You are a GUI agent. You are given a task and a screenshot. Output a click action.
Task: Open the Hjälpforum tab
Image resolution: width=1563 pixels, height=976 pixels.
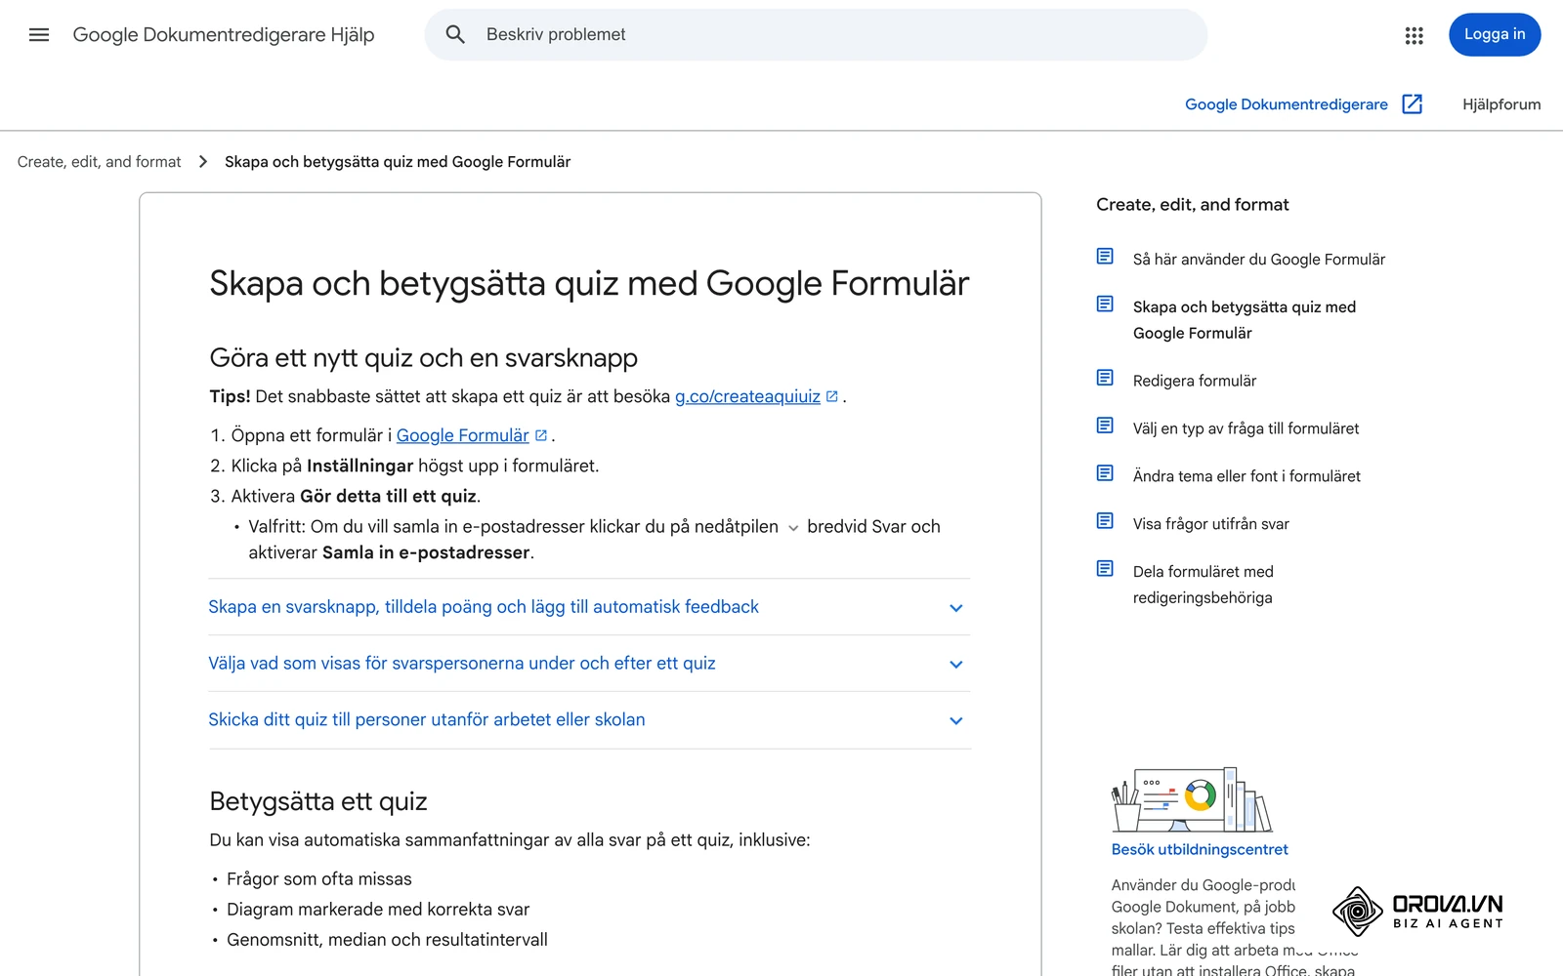point(1501,104)
